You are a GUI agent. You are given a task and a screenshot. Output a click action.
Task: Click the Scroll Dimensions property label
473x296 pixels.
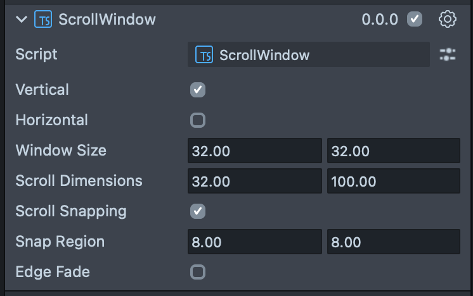pyautogui.click(x=79, y=181)
